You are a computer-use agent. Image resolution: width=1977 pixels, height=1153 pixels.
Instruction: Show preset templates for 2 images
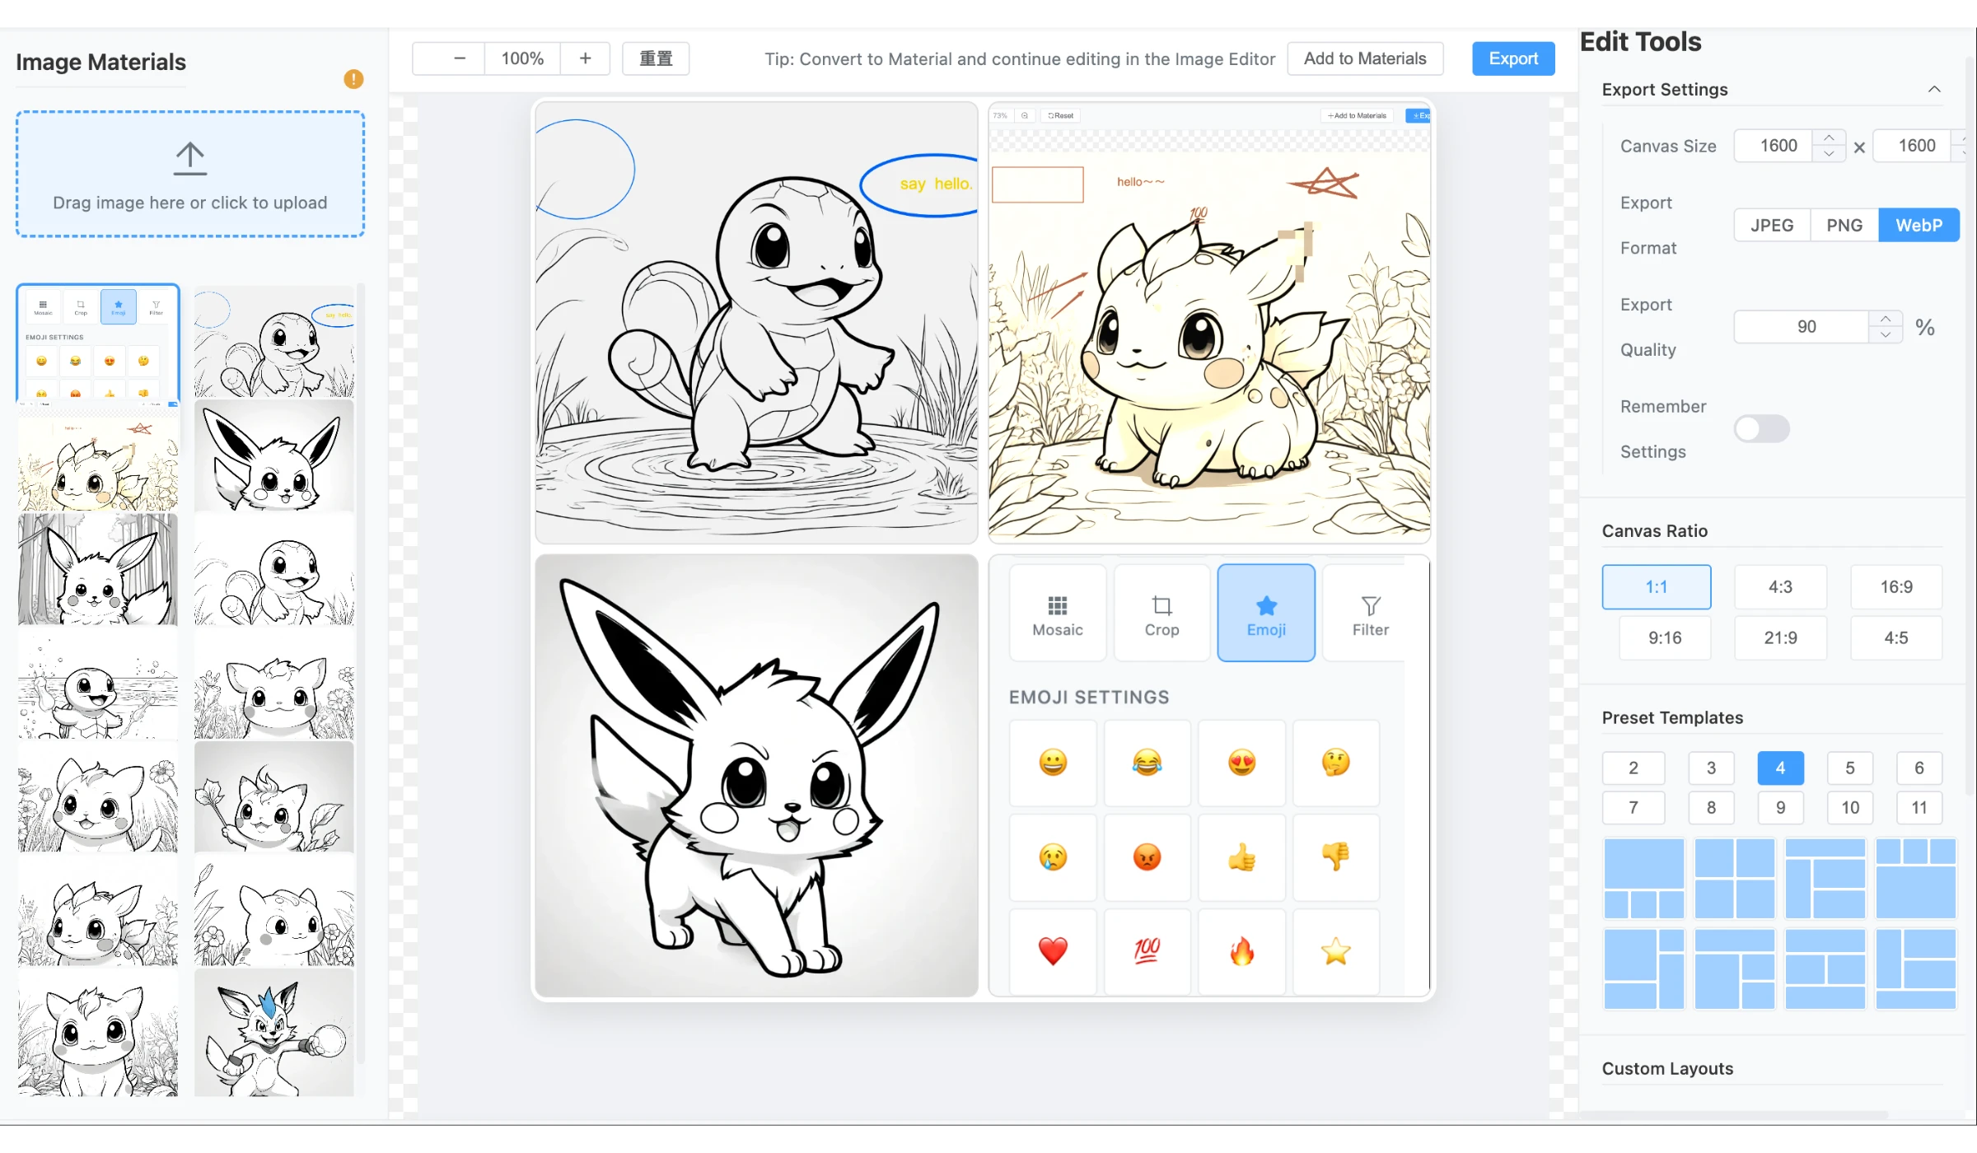pos(1633,768)
